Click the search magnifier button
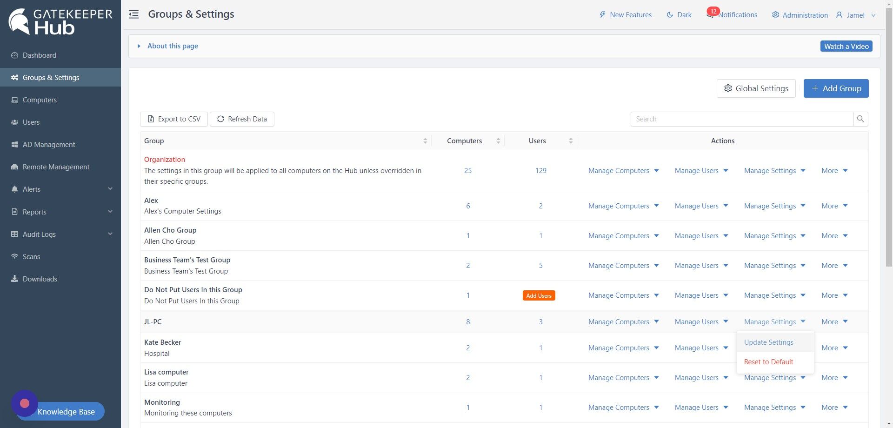Viewport: 893px width, 428px height. (x=860, y=119)
